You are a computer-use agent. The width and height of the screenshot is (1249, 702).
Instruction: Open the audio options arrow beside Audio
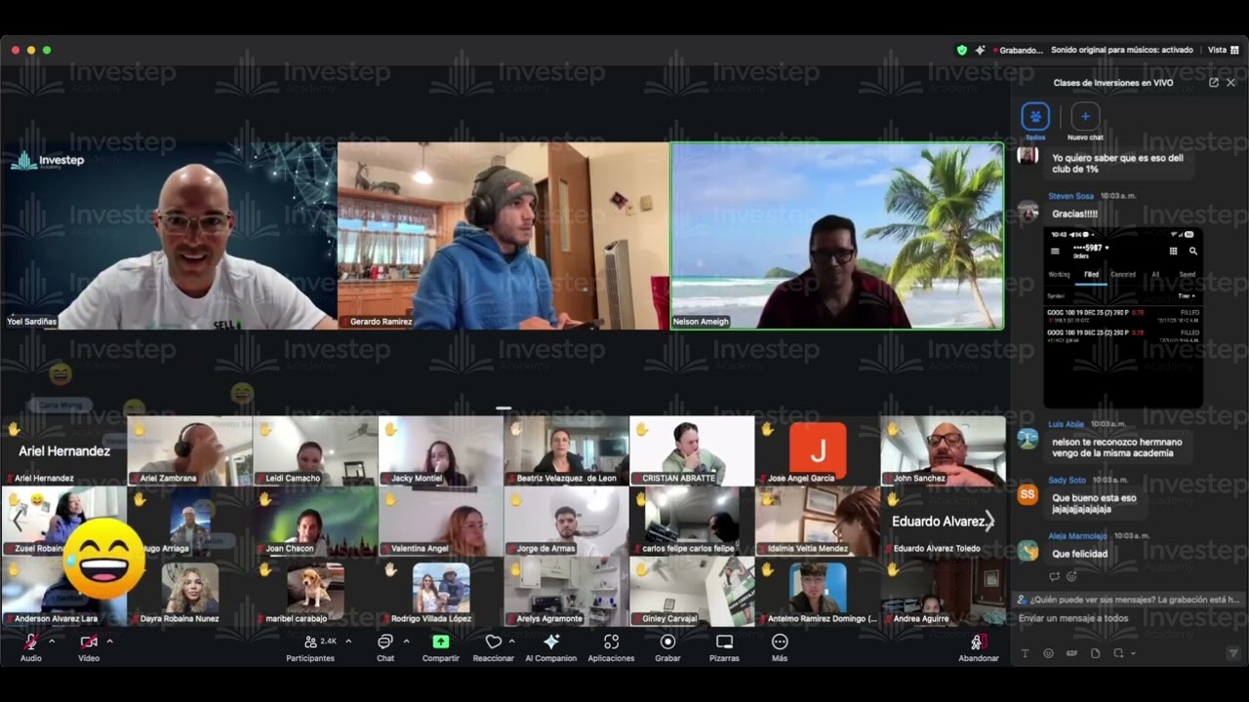[x=52, y=642]
